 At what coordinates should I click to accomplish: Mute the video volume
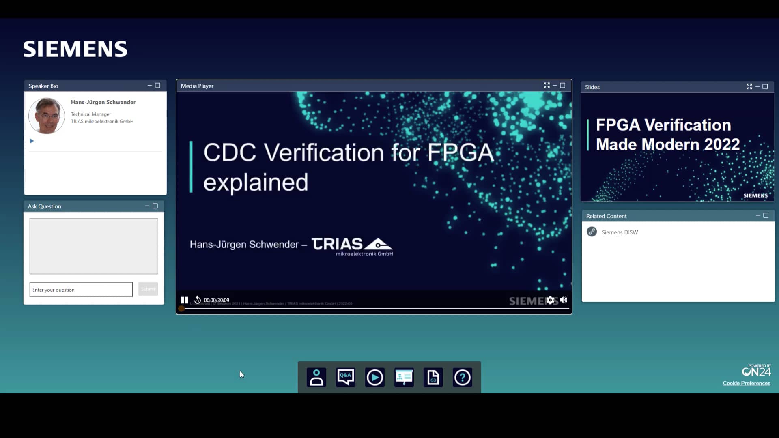564,300
